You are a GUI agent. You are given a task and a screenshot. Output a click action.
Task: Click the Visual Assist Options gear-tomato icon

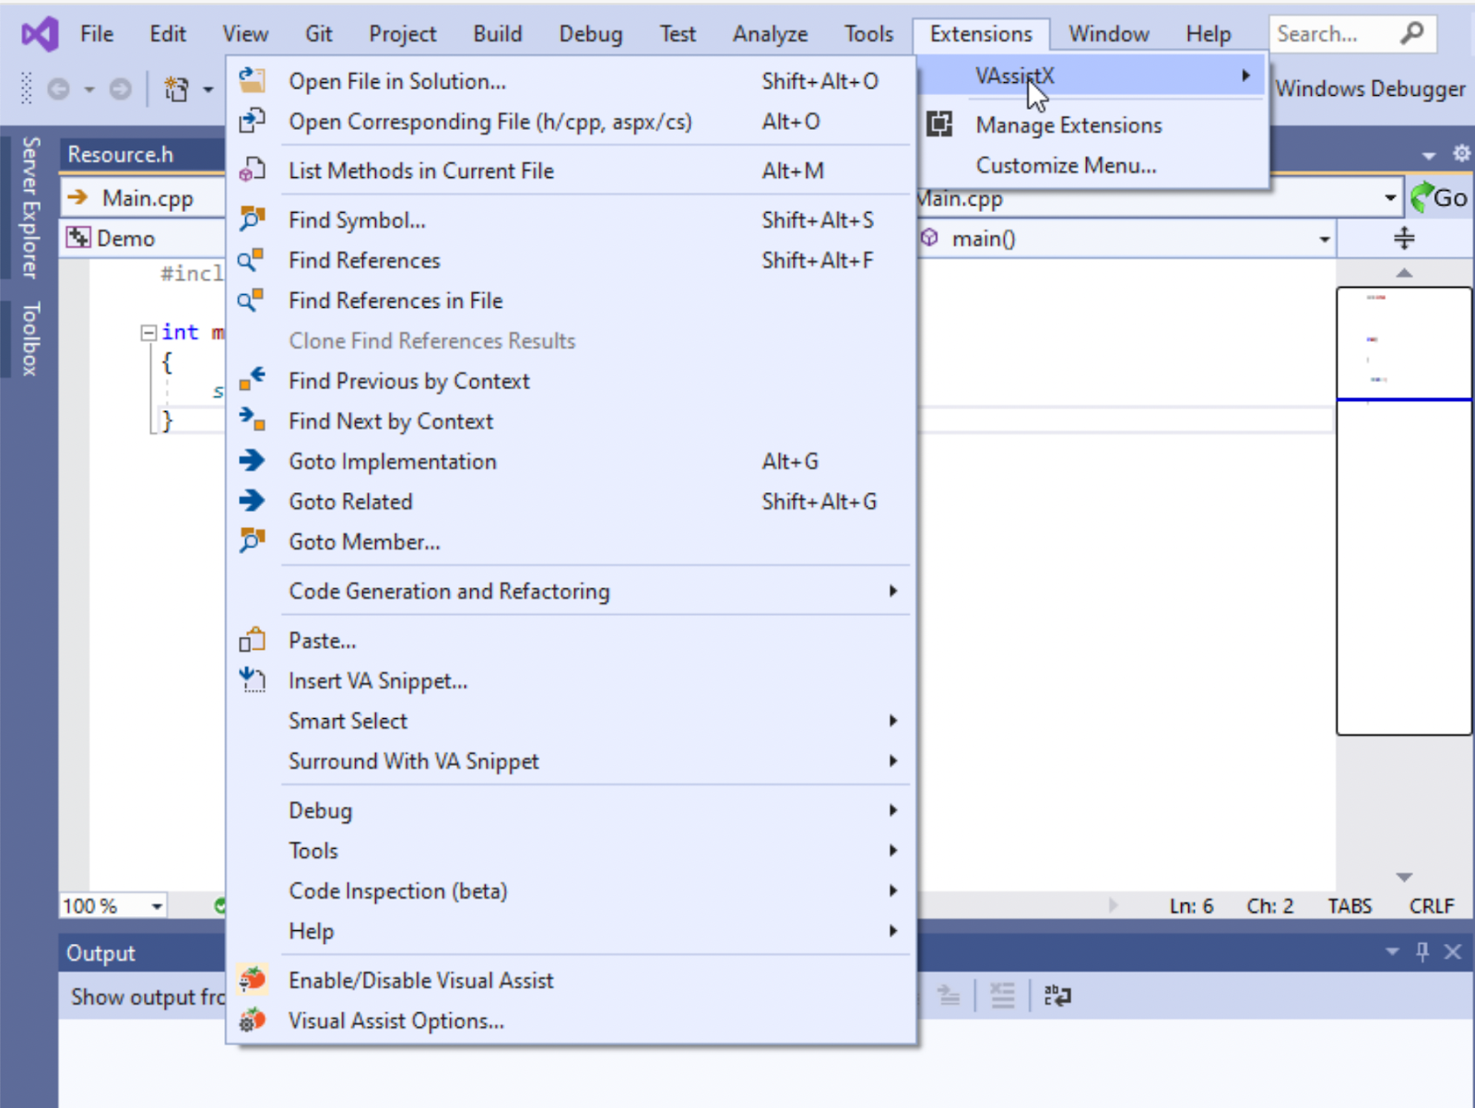pos(252,1020)
